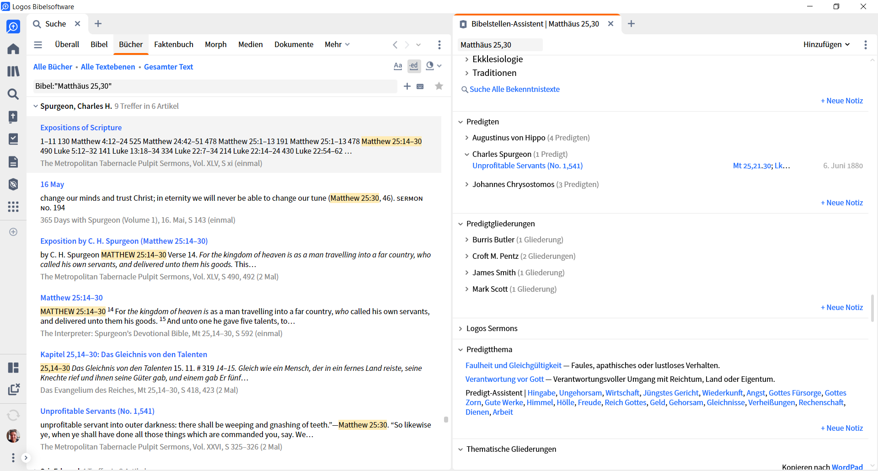Open the hamburger menu in the search panel
The height and width of the screenshot is (471, 878).
click(x=38, y=45)
